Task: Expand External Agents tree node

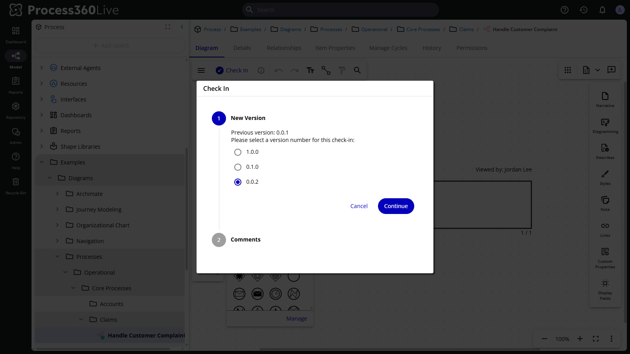Action: (42, 68)
